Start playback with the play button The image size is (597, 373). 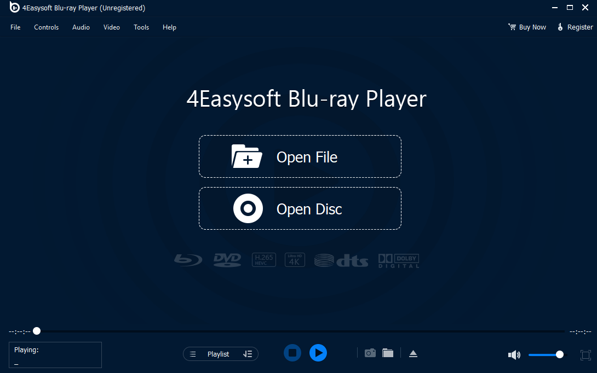(x=318, y=353)
